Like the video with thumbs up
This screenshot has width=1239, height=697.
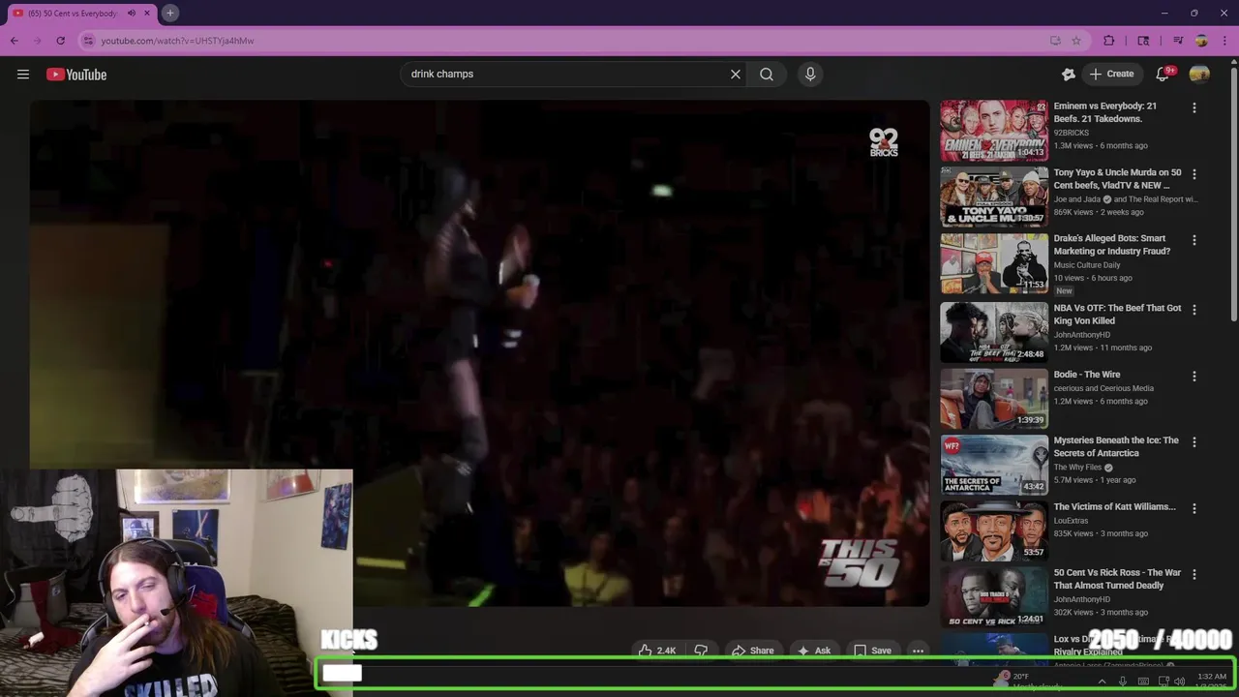[x=656, y=651]
